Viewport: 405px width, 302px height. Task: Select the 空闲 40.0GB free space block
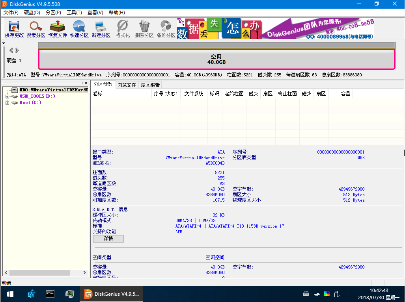pyautogui.click(x=216, y=59)
